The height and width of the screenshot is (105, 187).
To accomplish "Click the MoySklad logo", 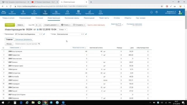I will (x=4, y=12).
